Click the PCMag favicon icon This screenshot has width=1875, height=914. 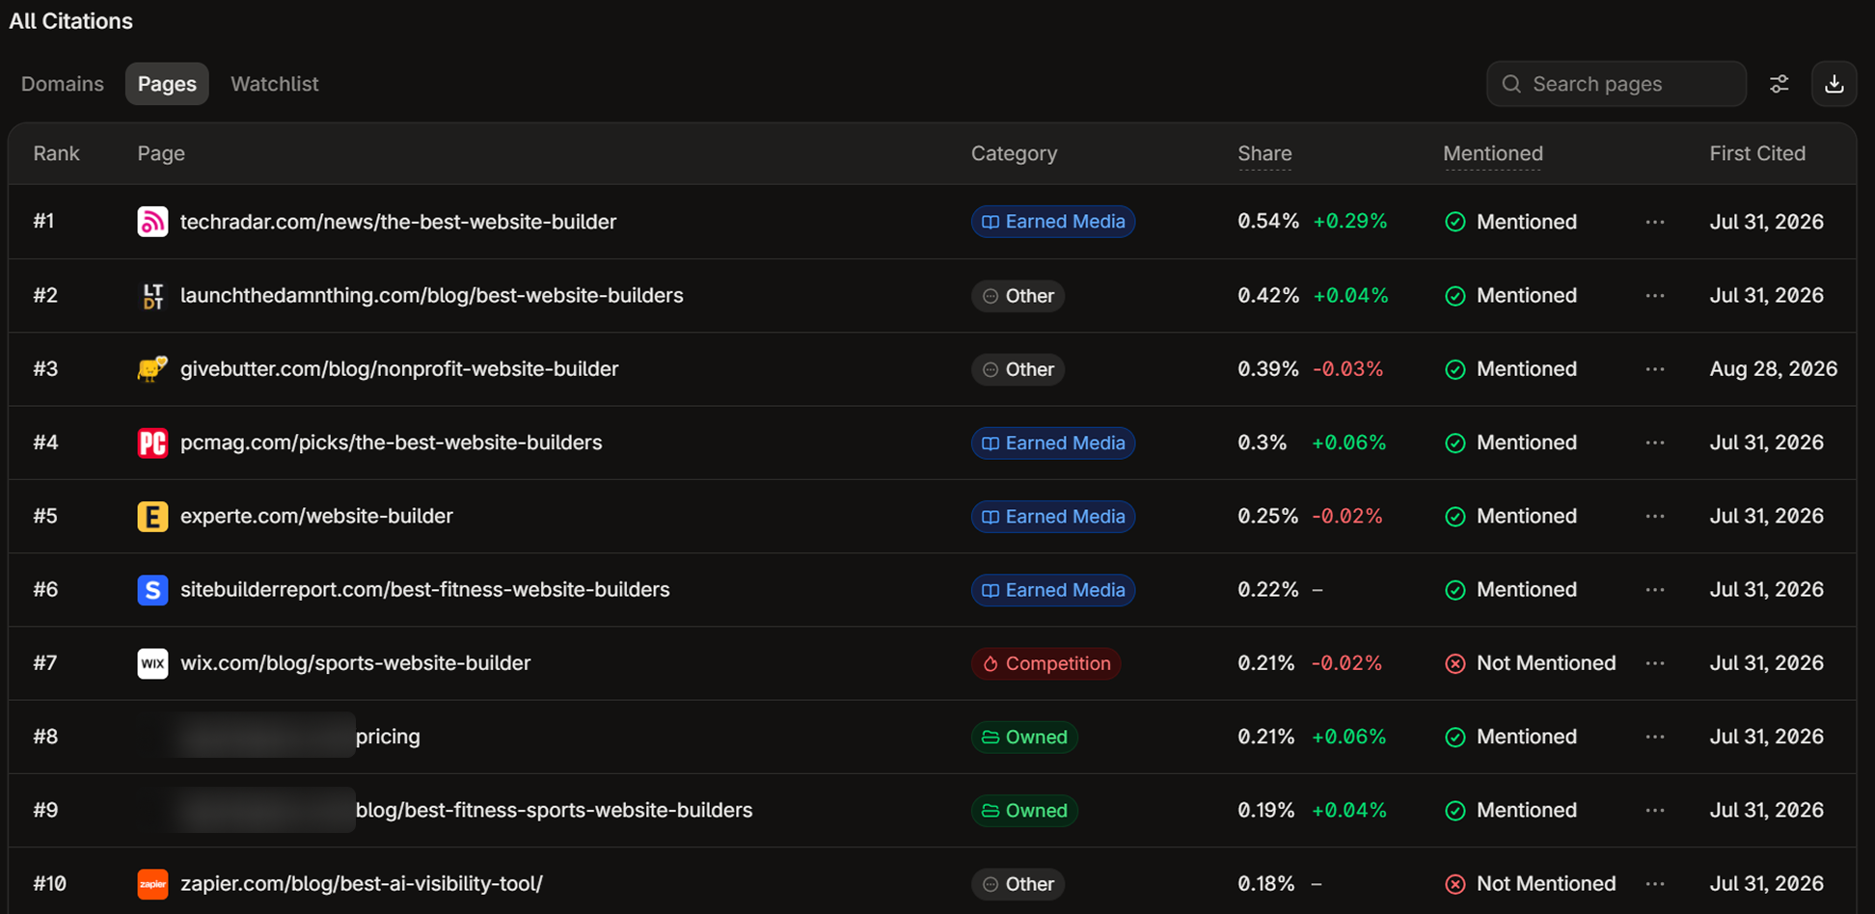tap(152, 443)
